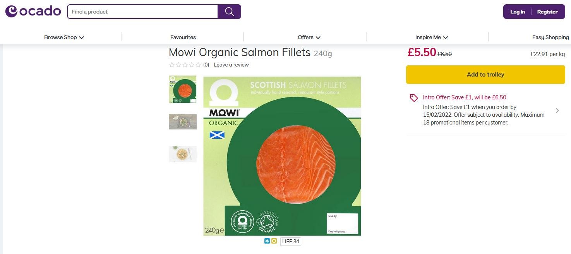Viewport: 571px width, 254px height.
Task: Go to Easy Shopping
Action: (x=550, y=37)
